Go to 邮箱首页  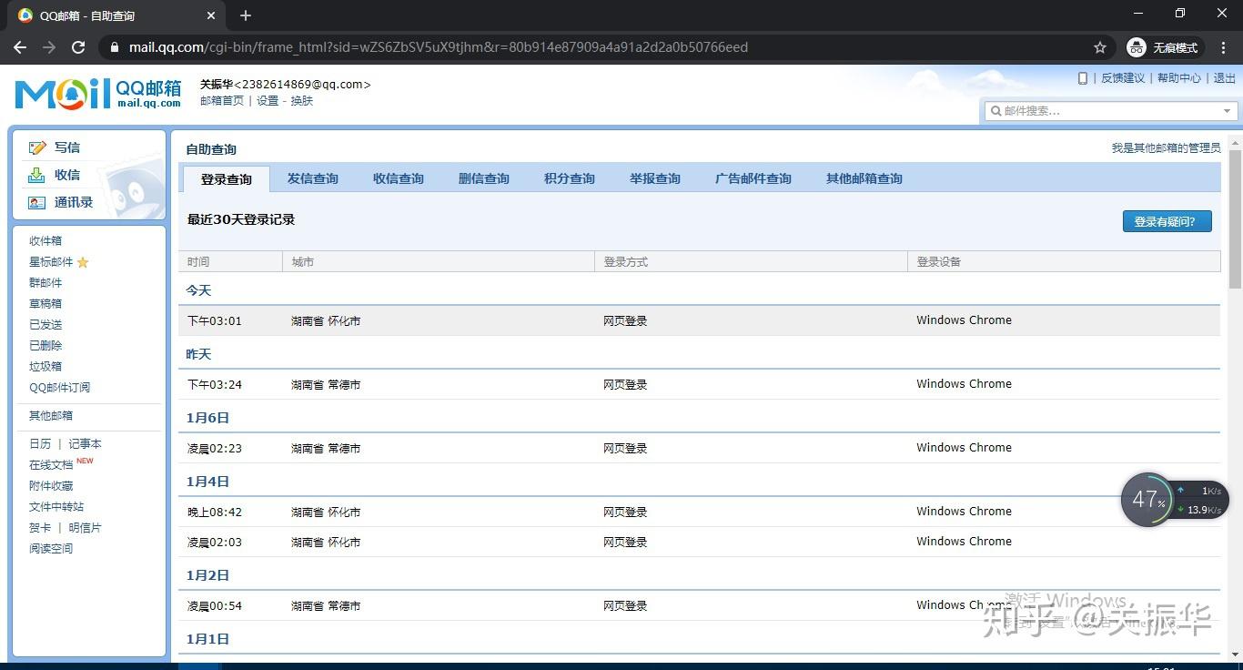tap(222, 101)
